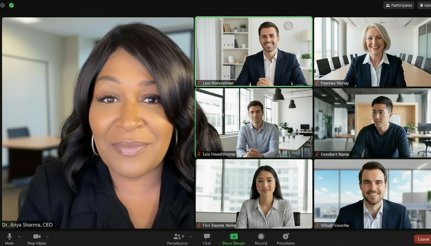Select the bottom-right bearded man's video tile
Screen dimensions: 431x246
click(x=372, y=194)
